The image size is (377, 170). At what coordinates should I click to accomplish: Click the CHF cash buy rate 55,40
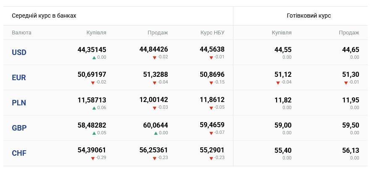click(x=283, y=151)
